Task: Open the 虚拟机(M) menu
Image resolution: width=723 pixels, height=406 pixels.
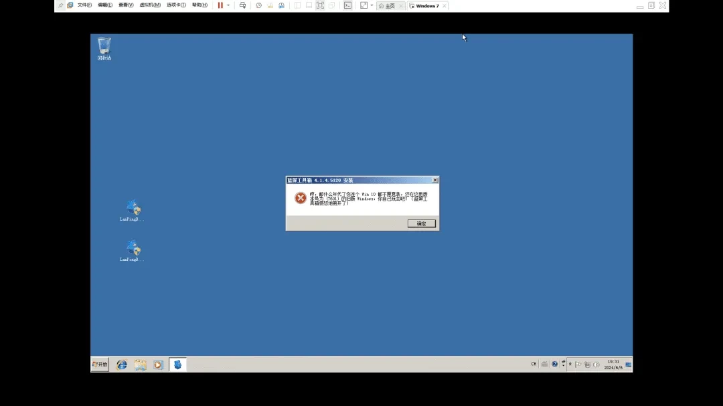Action: 149,5
